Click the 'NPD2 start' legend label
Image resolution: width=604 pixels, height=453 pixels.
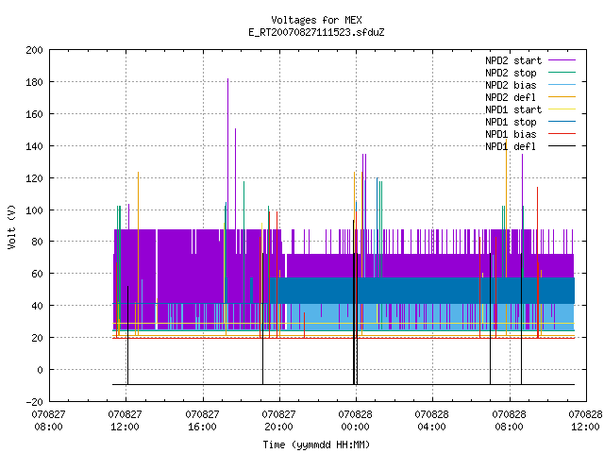coord(513,60)
